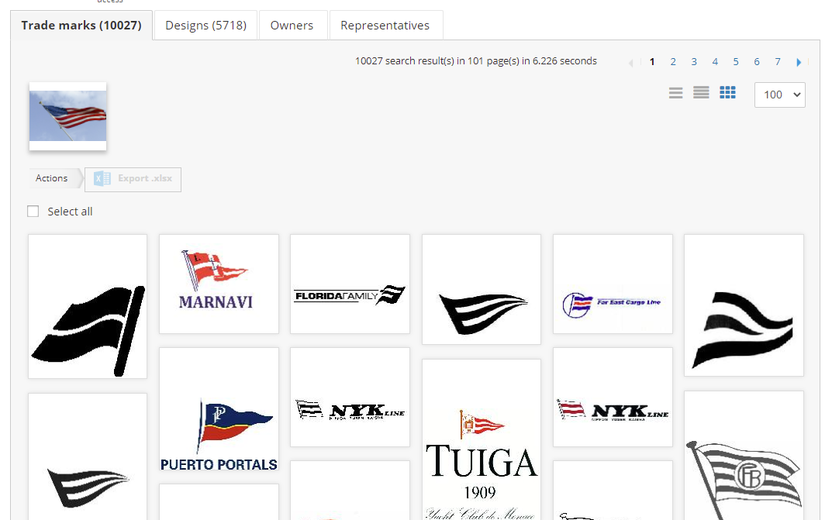Open the results-per-page dropdown showing 100
The width and height of the screenshot is (832, 520).
point(779,95)
